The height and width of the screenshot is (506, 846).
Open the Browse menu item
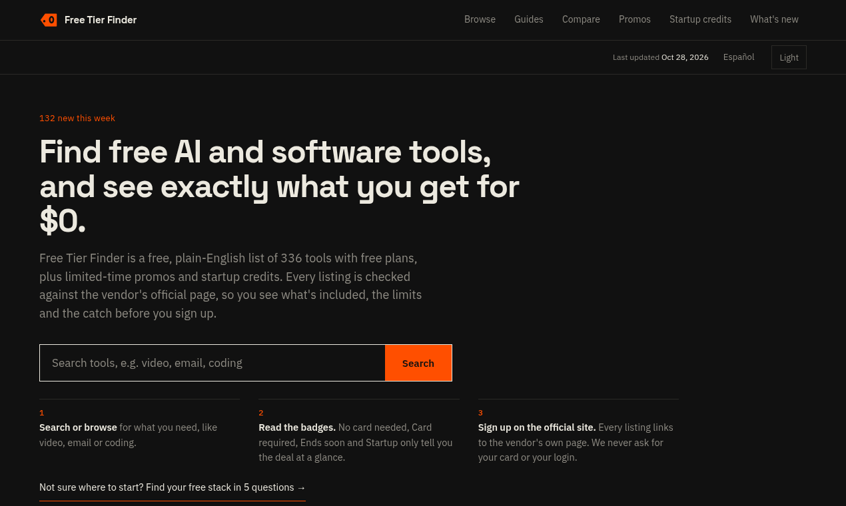click(x=480, y=19)
